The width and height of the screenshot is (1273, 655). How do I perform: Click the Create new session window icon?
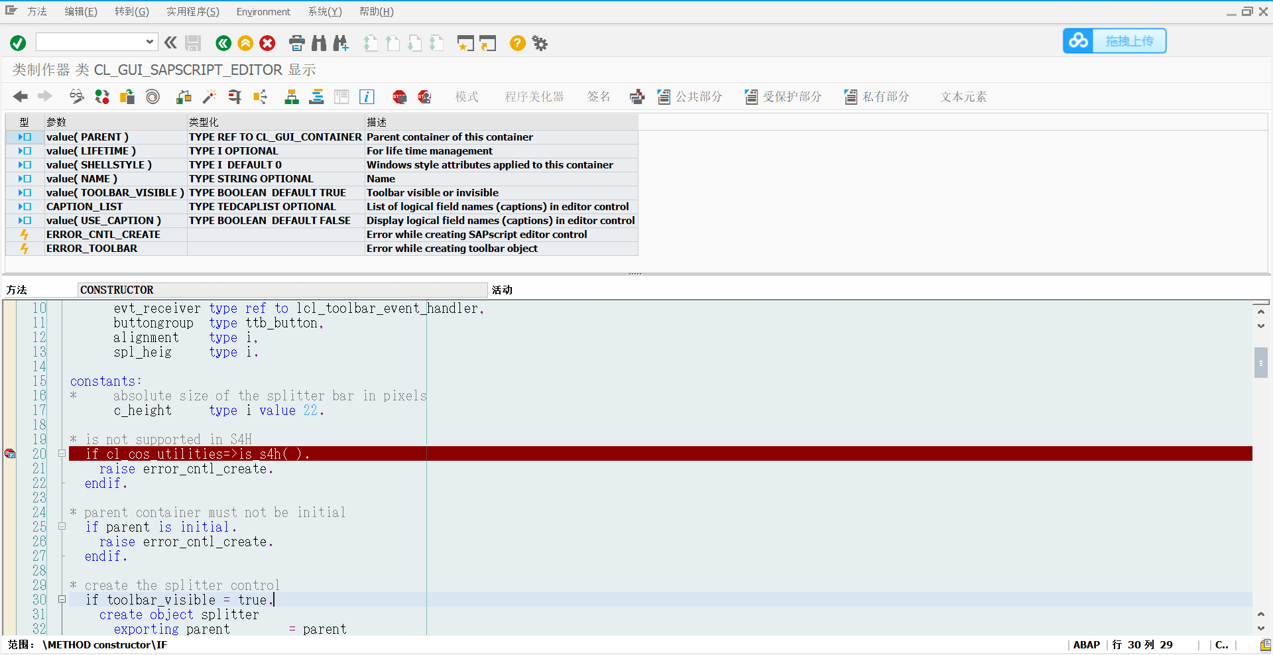(465, 43)
